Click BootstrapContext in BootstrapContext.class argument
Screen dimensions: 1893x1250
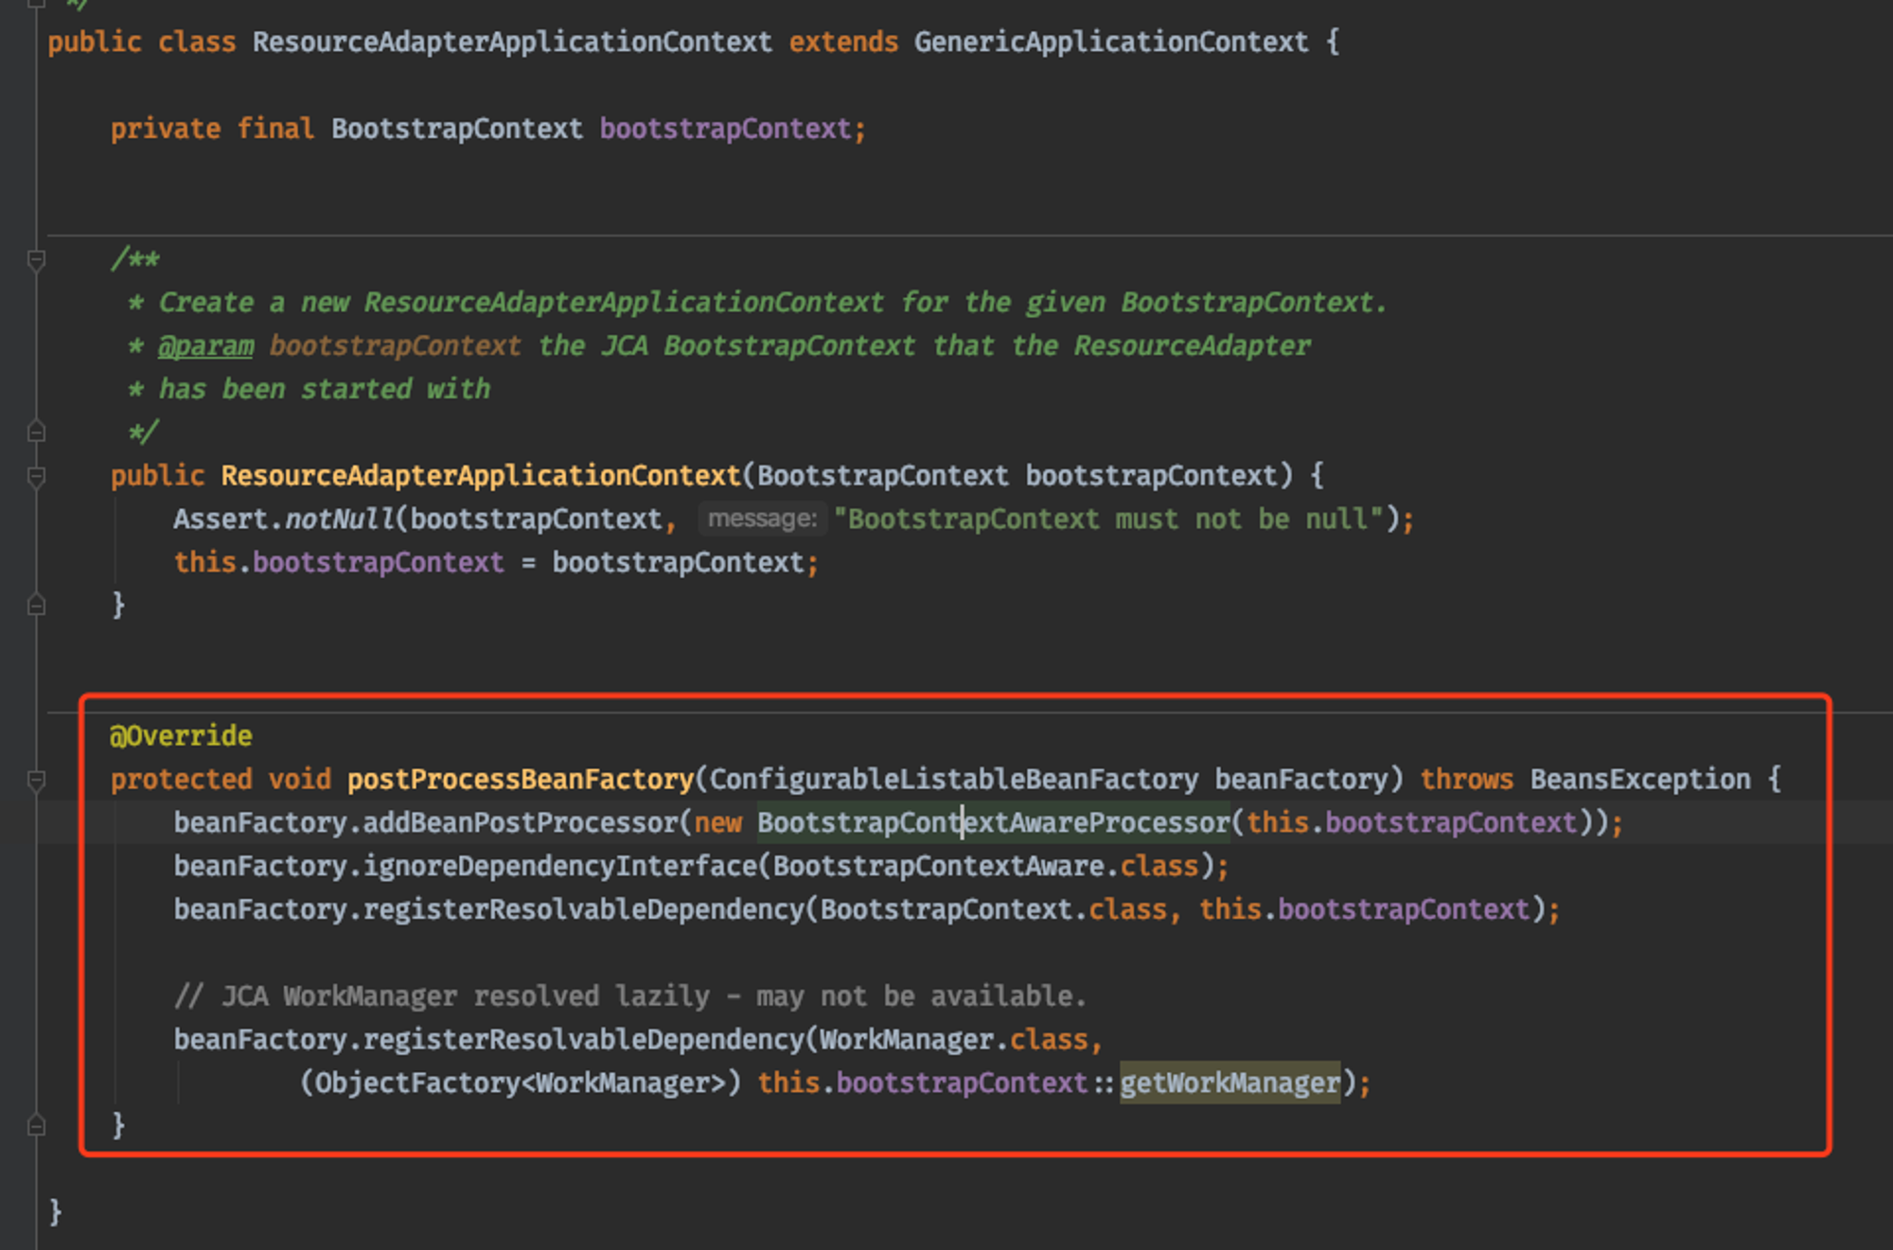pyautogui.click(x=946, y=910)
